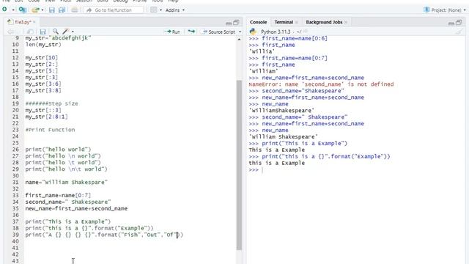Click the '#Print Function' comment on line 23
This screenshot has width=469, height=264.
(x=50, y=130)
